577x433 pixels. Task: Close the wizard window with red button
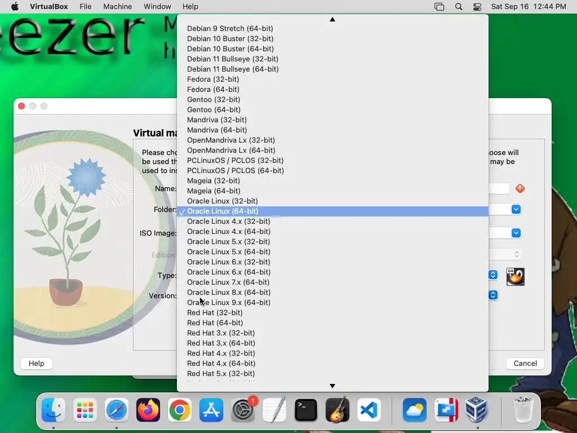21,106
